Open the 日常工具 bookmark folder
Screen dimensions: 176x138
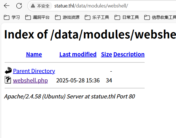click(x=127, y=17)
